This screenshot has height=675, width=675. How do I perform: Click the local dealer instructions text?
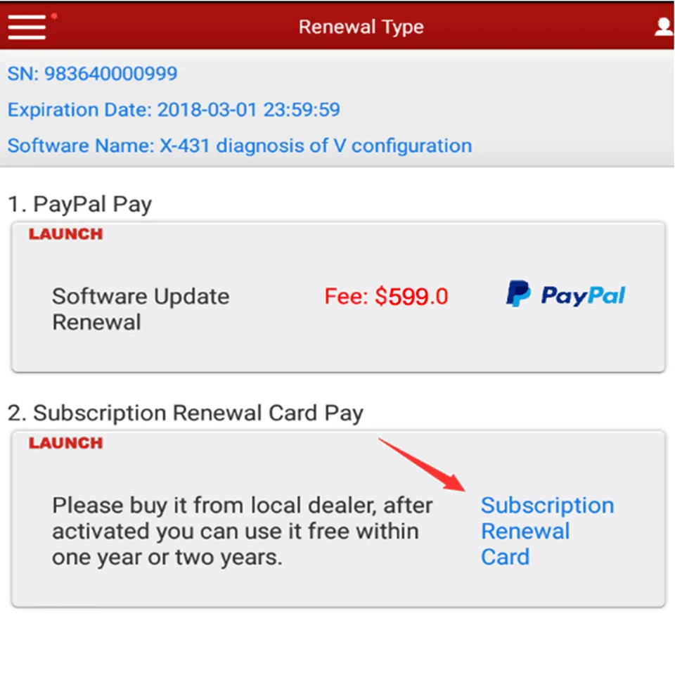pyautogui.click(x=242, y=532)
